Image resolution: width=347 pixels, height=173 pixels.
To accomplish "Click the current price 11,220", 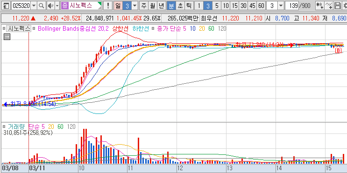I will coord(21,18).
